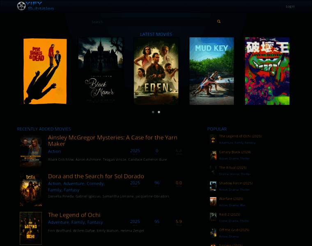Screen dimensions: 312x246
Task: Click Action genre under Ainsley McGregor
Action: click(54, 151)
